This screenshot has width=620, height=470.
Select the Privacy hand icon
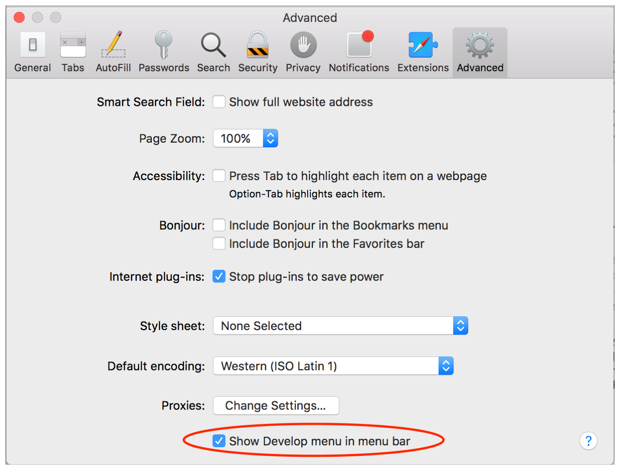[303, 52]
